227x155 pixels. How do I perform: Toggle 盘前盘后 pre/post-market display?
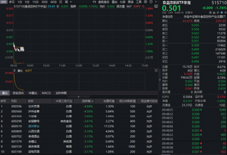point(104,2)
